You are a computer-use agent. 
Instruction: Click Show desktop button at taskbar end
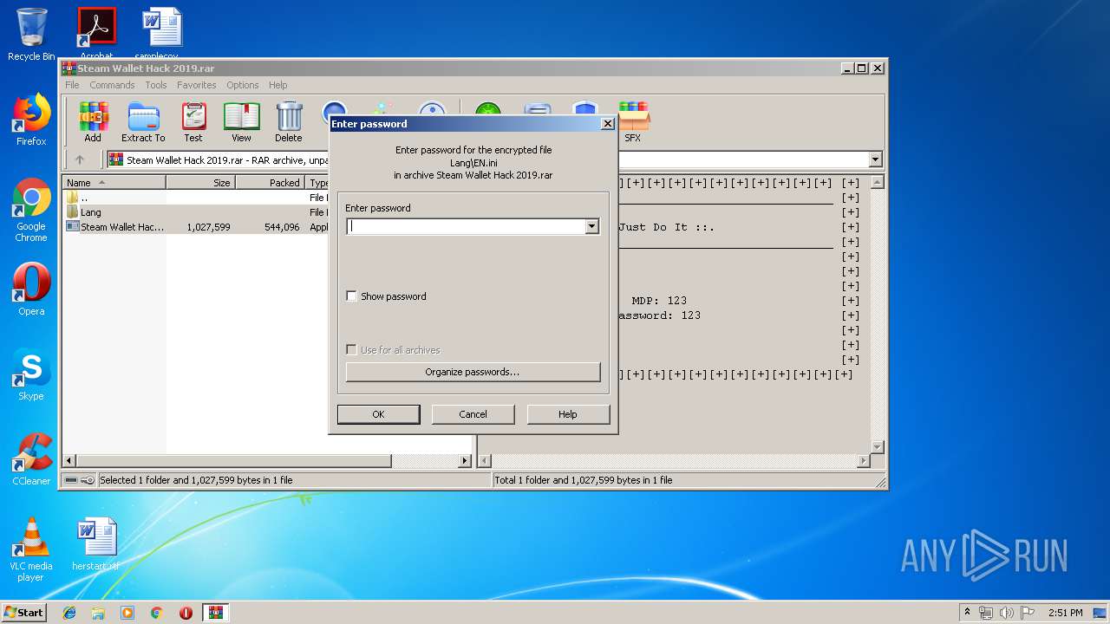pyautogui.click(x=1101, y=613)
